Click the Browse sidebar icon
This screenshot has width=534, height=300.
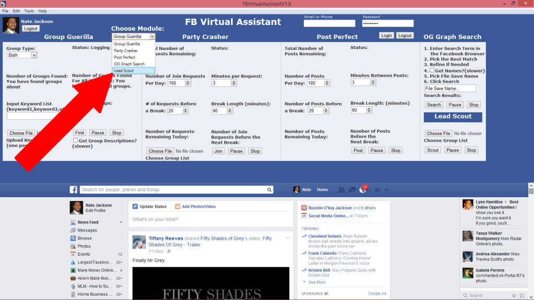click(x=73, y=238)
